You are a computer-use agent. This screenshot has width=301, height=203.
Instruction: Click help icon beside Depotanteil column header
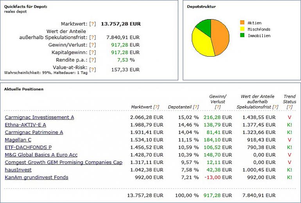point(196,107)
